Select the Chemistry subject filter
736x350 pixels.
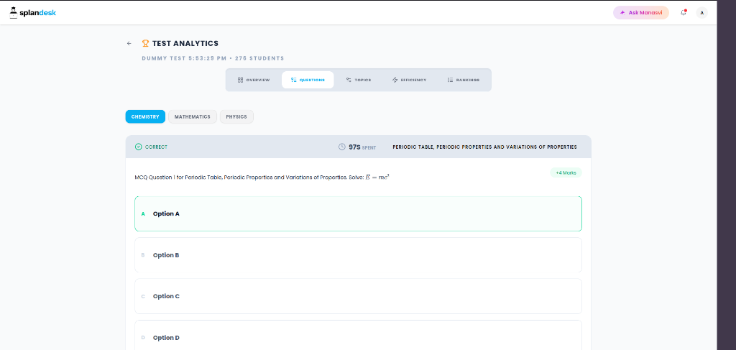pos(145,117)
